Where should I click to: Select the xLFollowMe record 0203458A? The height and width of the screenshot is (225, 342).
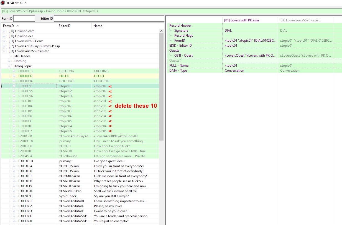coord(80,156)
